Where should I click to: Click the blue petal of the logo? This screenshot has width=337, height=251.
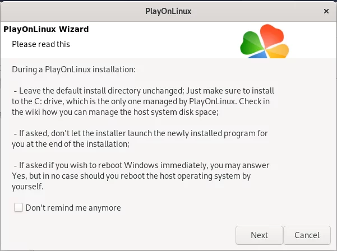coord(258,55)
